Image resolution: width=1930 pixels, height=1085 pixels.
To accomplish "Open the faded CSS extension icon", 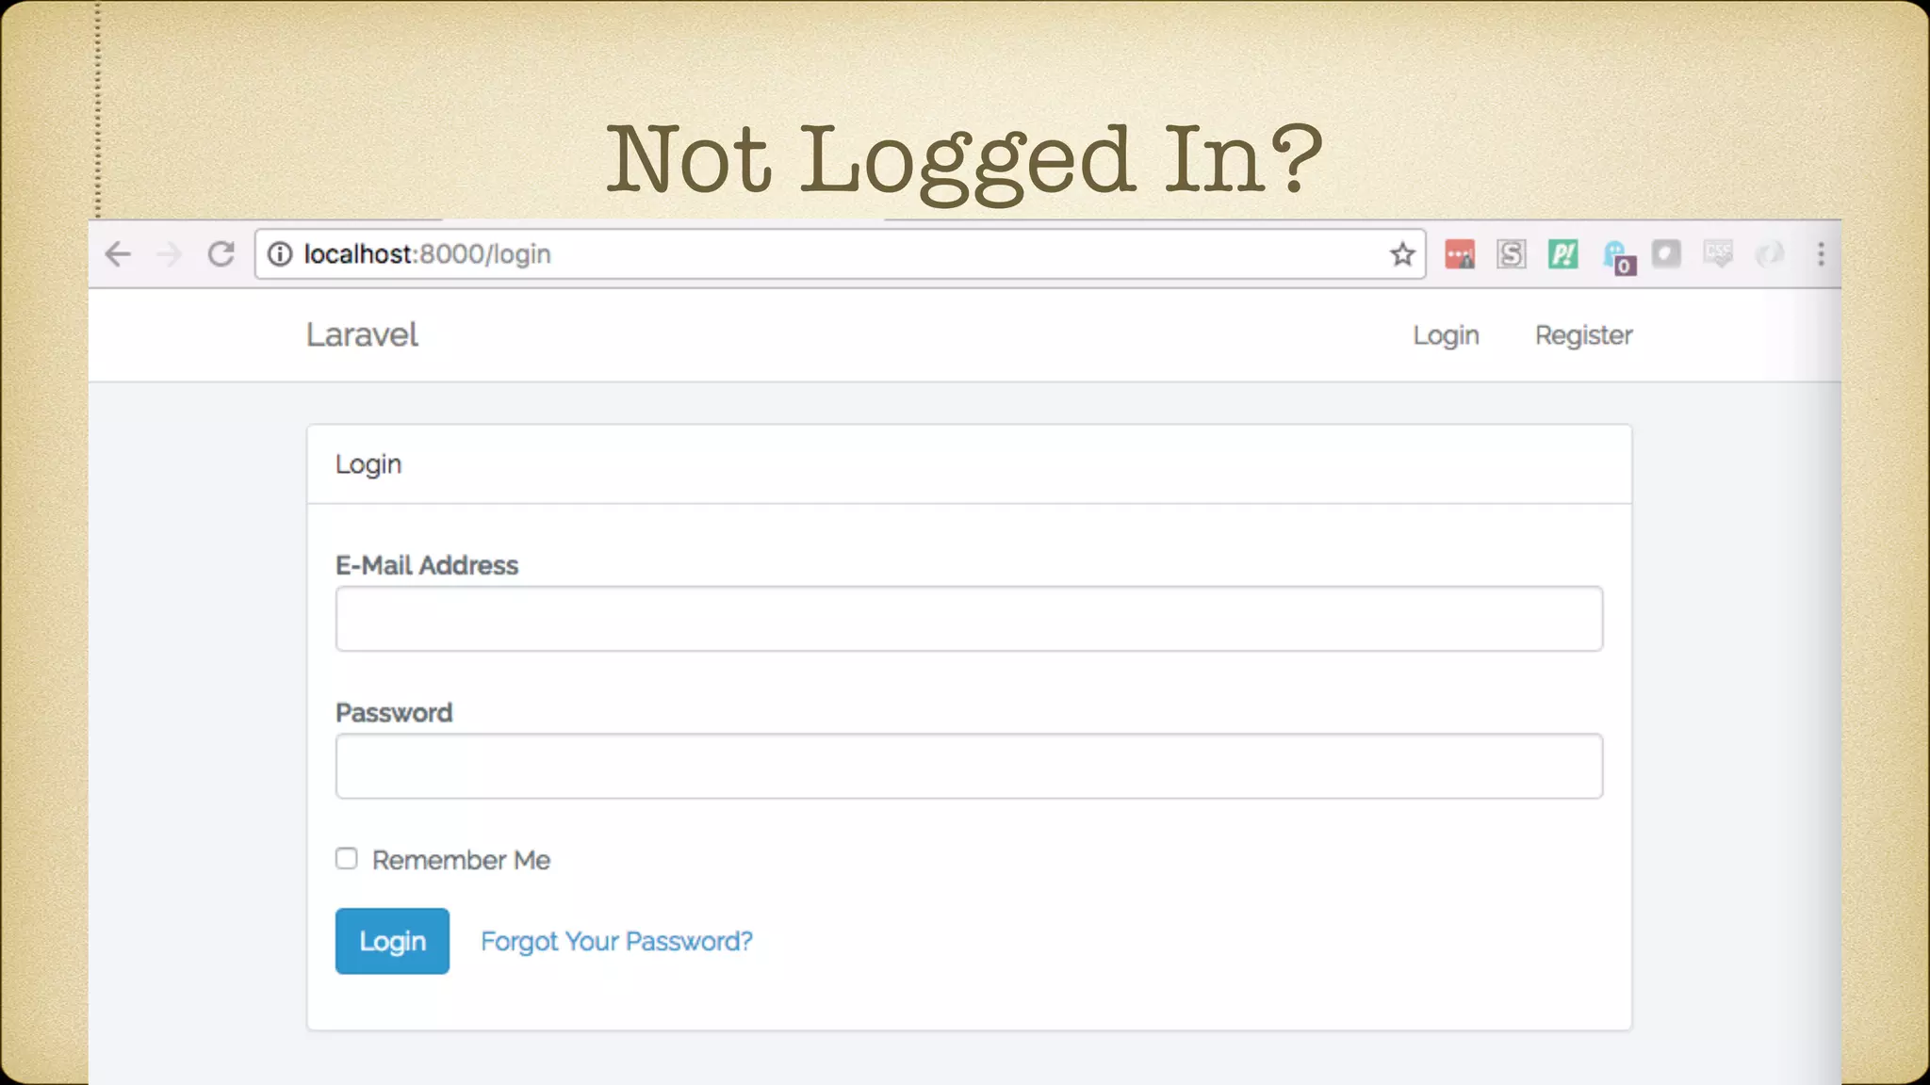I will click(1718, 254).
